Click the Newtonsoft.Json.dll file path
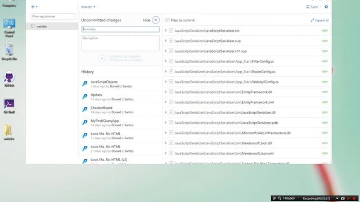The image size is (360, 202). pyautogui.click(x=223, y=143)
